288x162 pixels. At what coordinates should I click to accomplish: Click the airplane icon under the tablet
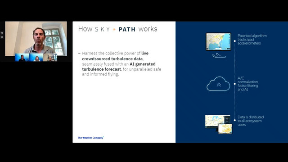click(219, 55)
